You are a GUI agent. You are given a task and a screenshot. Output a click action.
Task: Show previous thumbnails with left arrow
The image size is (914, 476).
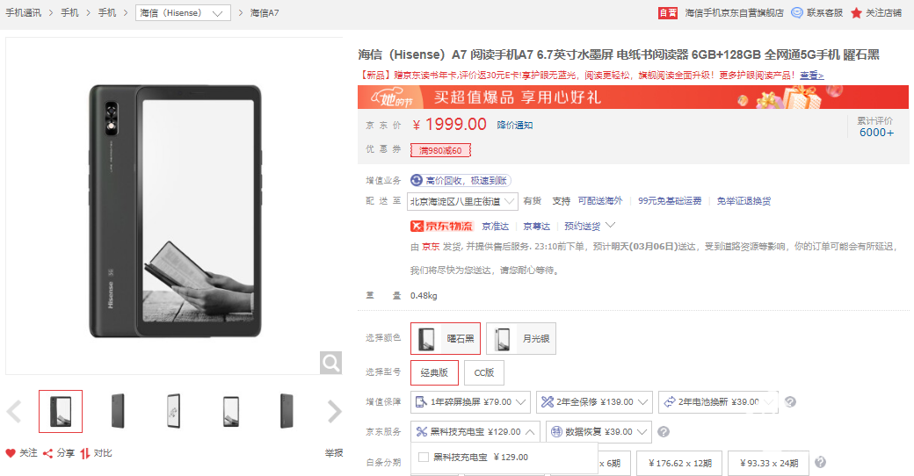14,411
